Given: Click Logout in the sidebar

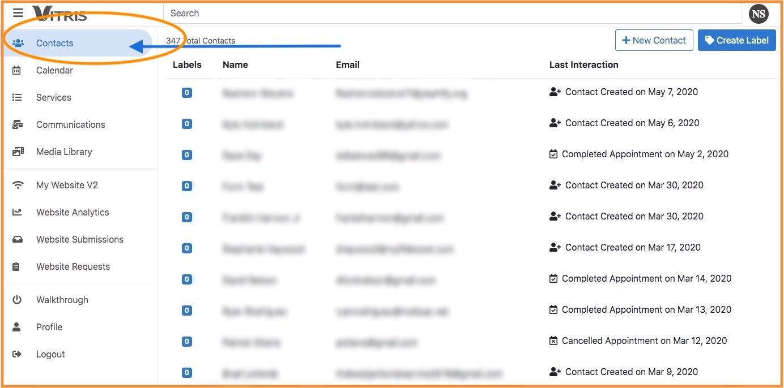Looking at the screenshot, I should click(50, 354).
